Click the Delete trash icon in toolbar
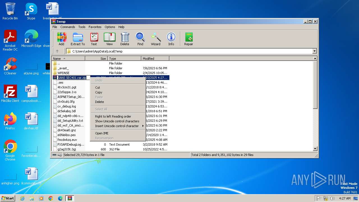Image resolution: width=359 pixels, height=202 pixels. tap(125, 39)
